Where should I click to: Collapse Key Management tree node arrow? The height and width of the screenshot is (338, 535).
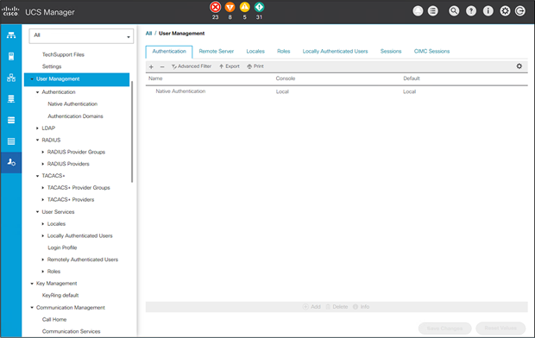click(x=32, y=284)
